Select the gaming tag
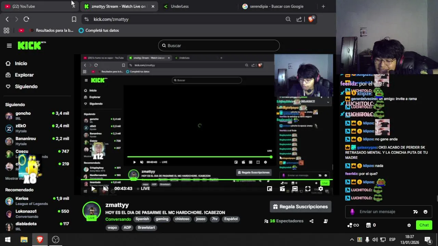Screen dimensions: 438x246 point(162,219)
